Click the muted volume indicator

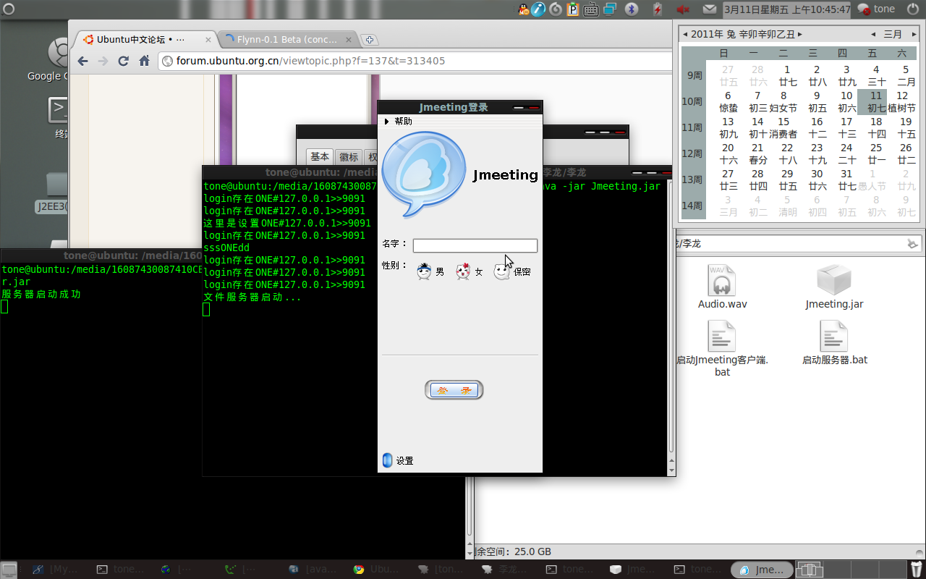tap(682, 9)
